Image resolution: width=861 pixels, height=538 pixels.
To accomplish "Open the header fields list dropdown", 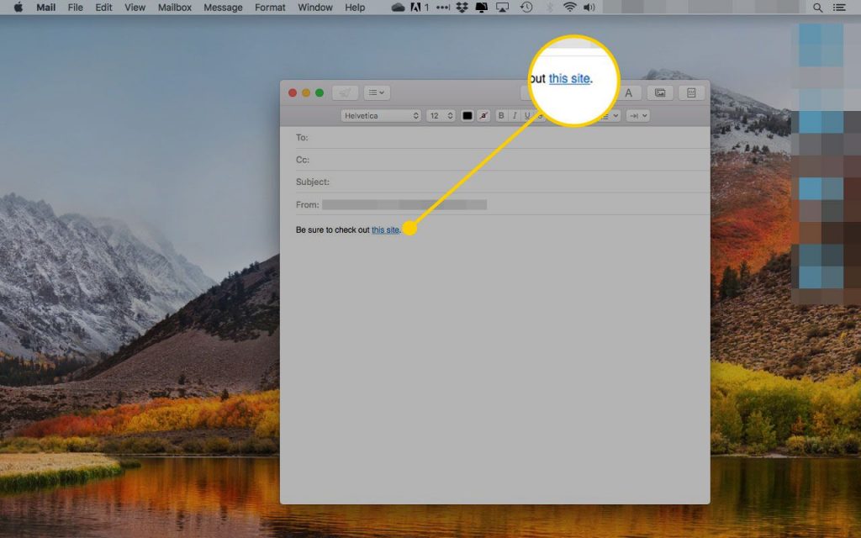I will tap(377, 92).
